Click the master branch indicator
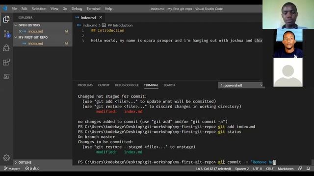 tap(12, 169)
